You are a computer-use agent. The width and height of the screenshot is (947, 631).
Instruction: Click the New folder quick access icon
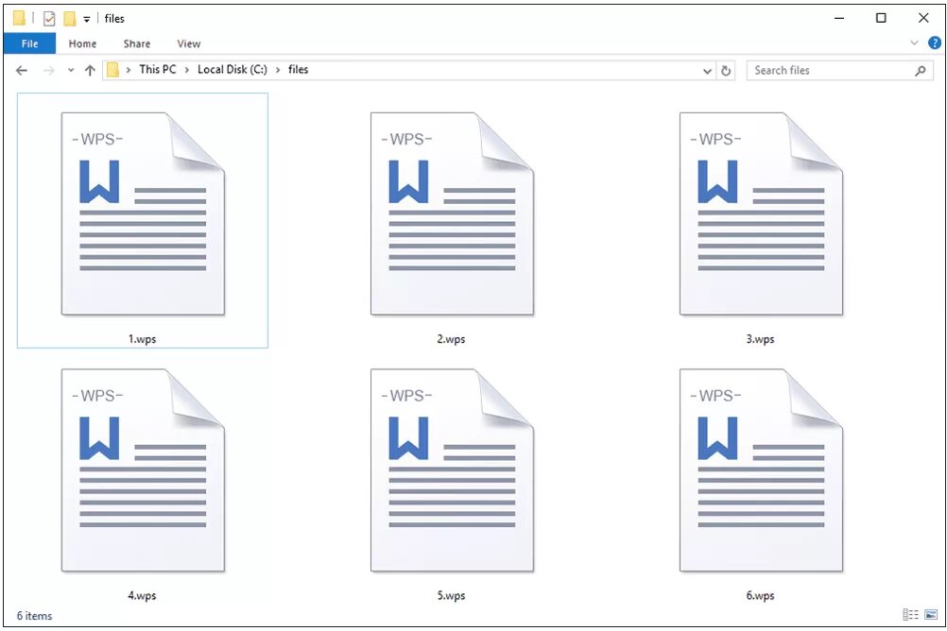click(70, 19)
